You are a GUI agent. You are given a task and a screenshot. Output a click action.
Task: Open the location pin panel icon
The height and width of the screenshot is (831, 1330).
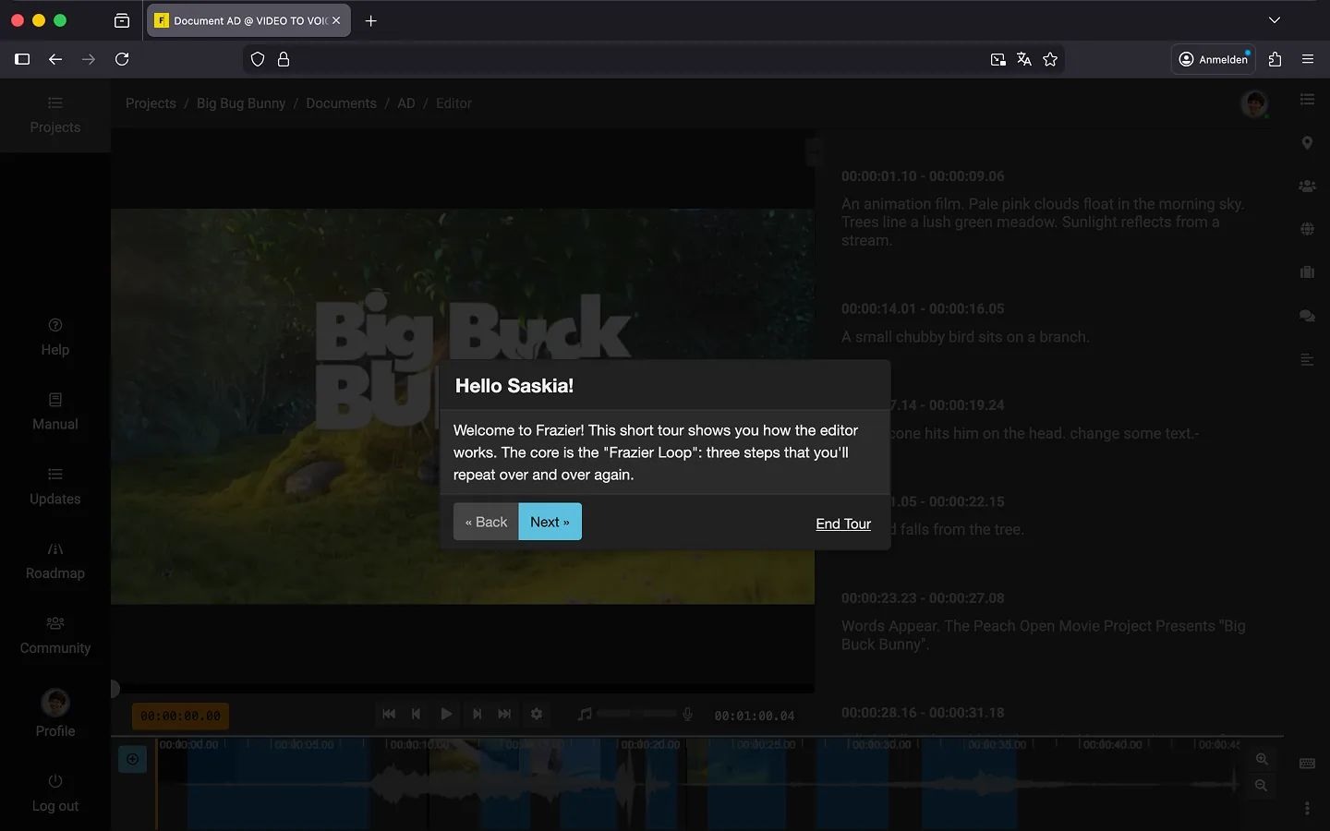[x=1307, y=143]
